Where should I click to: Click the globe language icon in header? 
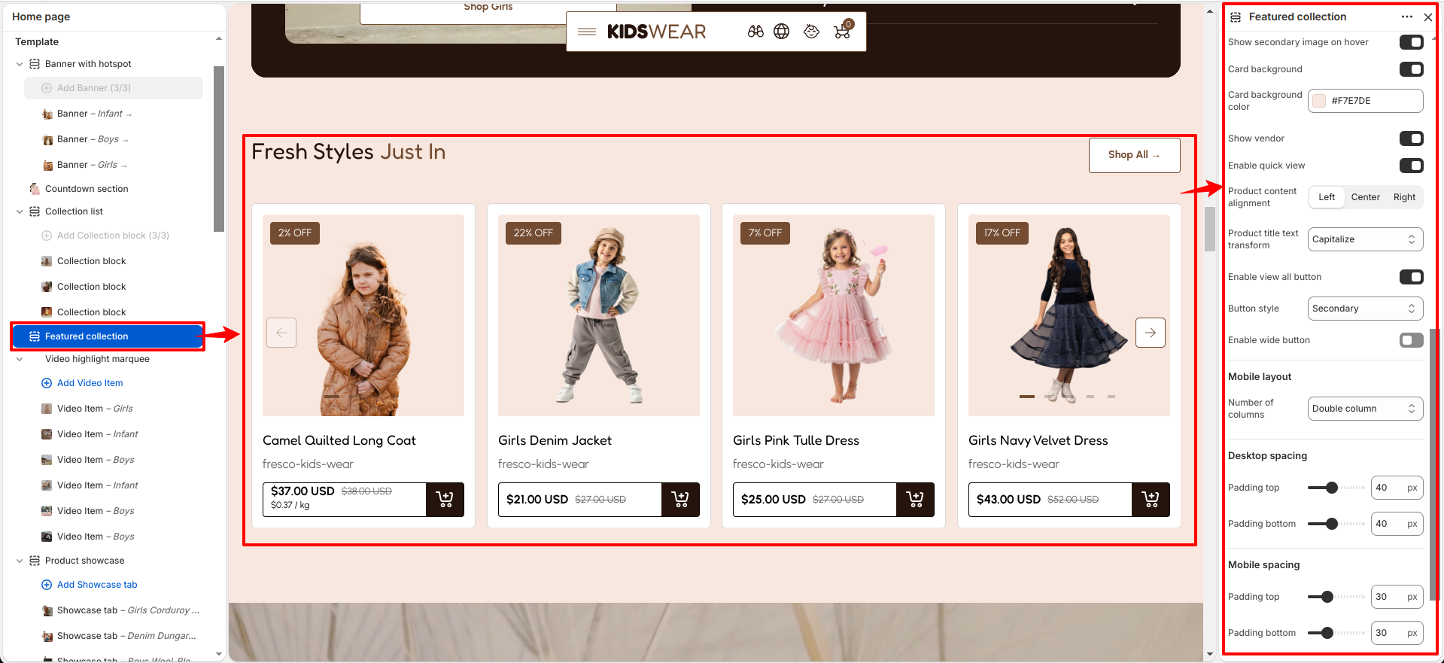[782, 32]
